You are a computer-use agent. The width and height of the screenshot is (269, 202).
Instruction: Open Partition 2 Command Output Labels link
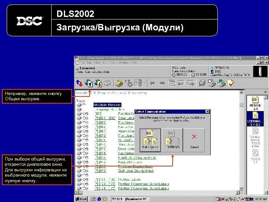143,189
